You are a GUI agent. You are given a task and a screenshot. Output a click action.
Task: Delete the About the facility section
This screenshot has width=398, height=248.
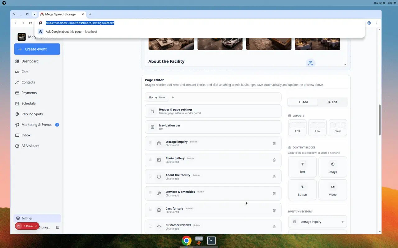[x=274, y=177]
